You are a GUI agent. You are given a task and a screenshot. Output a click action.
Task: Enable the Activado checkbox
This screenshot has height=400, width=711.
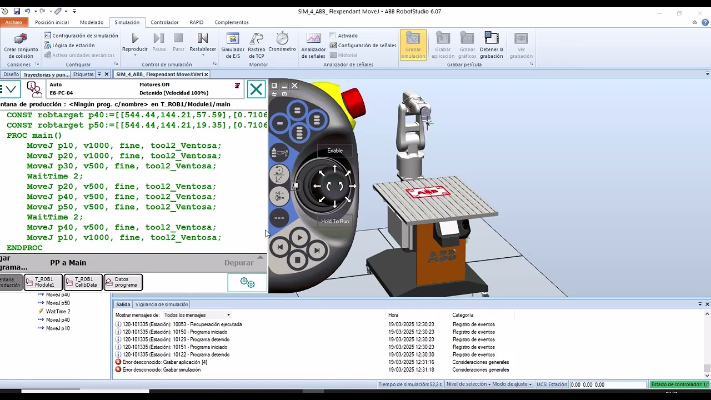pos(333,36)
